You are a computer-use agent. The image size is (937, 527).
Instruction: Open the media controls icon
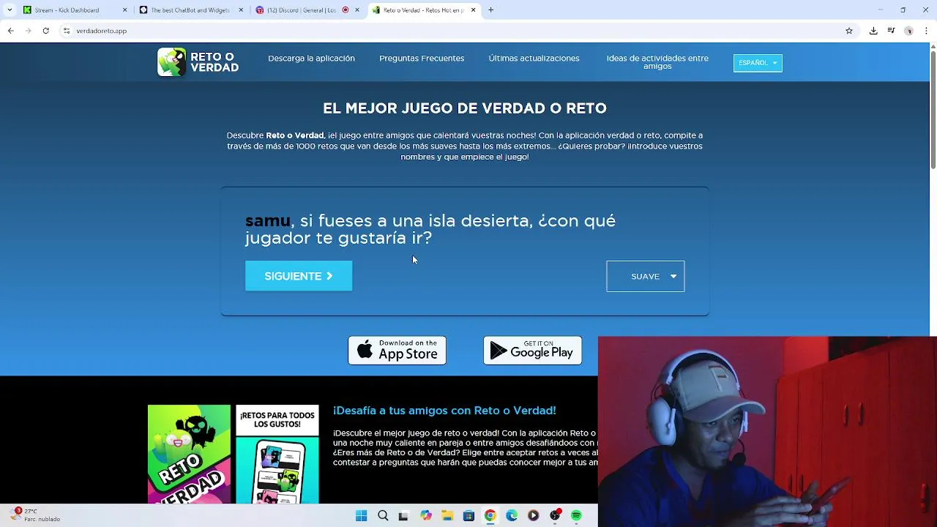click(891, 31)
